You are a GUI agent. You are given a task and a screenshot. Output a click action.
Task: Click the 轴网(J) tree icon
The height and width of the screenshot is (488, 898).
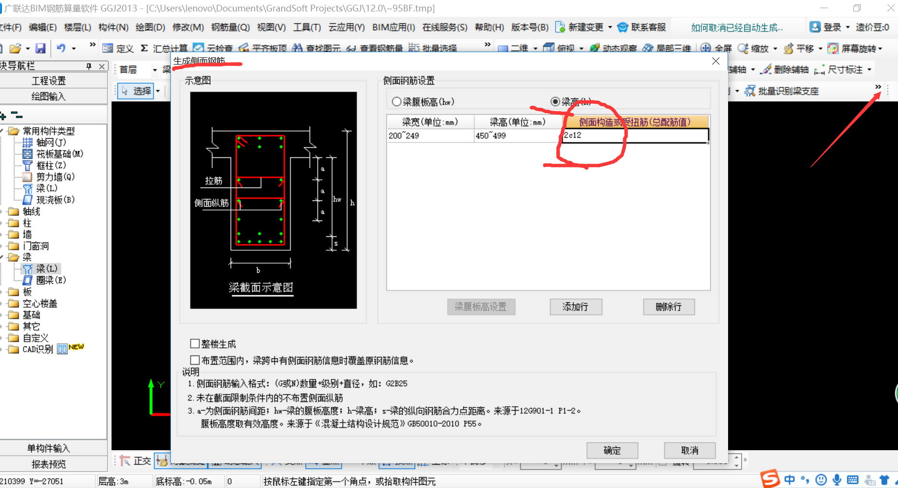pyautogui.click(x=28, y=142)
